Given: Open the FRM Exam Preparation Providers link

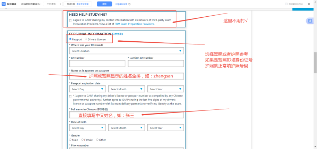Looking at the screenshot, I should click(x=134, y=24).
